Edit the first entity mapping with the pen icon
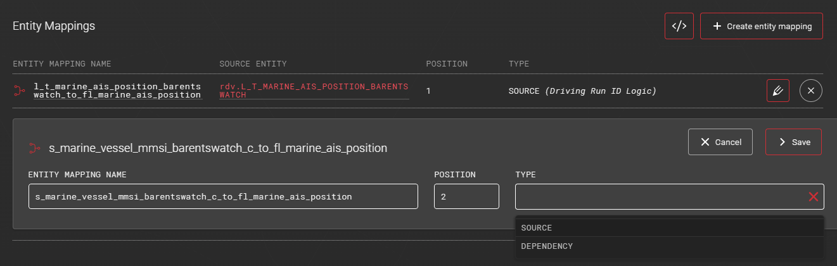Screen dimensions: 837x266 [x=778, y=91]
